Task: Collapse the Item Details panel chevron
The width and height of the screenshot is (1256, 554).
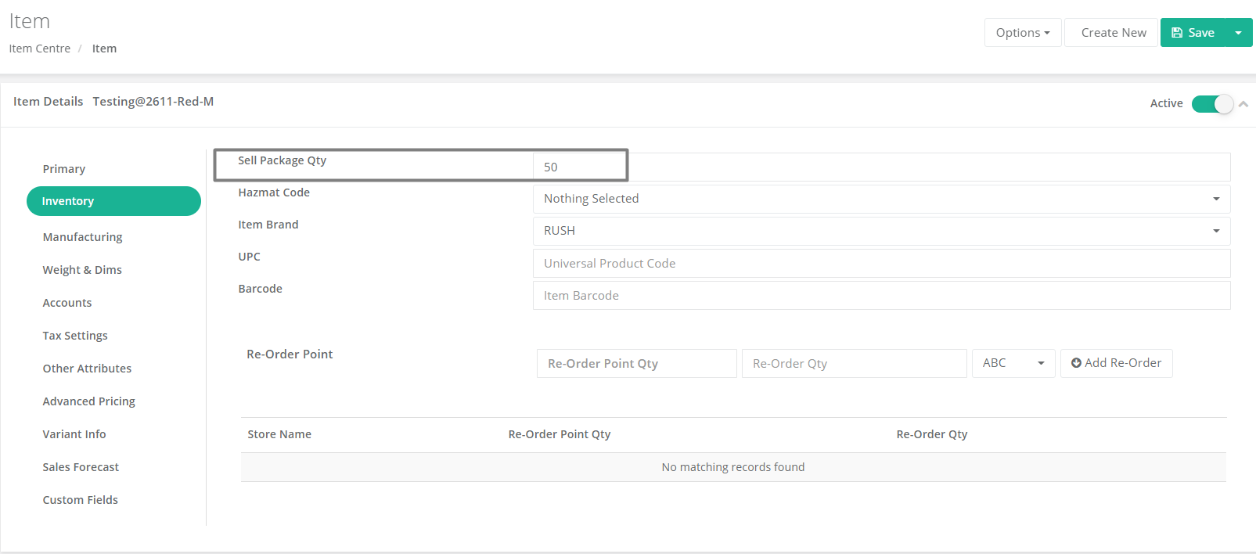Action: click(x=1243, y=104)
